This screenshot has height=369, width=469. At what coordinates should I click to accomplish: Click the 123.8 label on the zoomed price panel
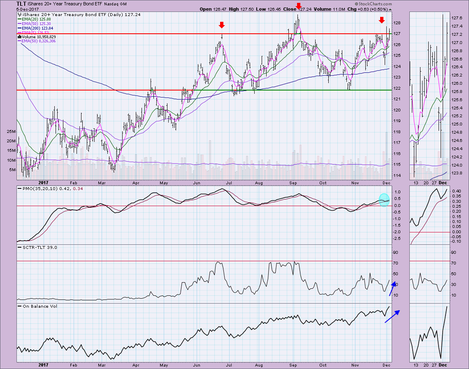click(457, 173)
